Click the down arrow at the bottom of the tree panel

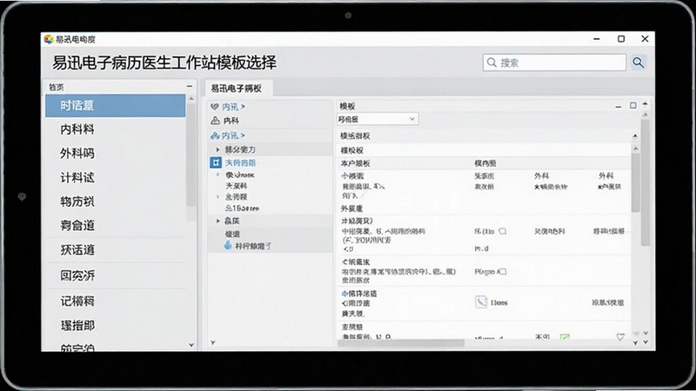(x=213, y=342)
